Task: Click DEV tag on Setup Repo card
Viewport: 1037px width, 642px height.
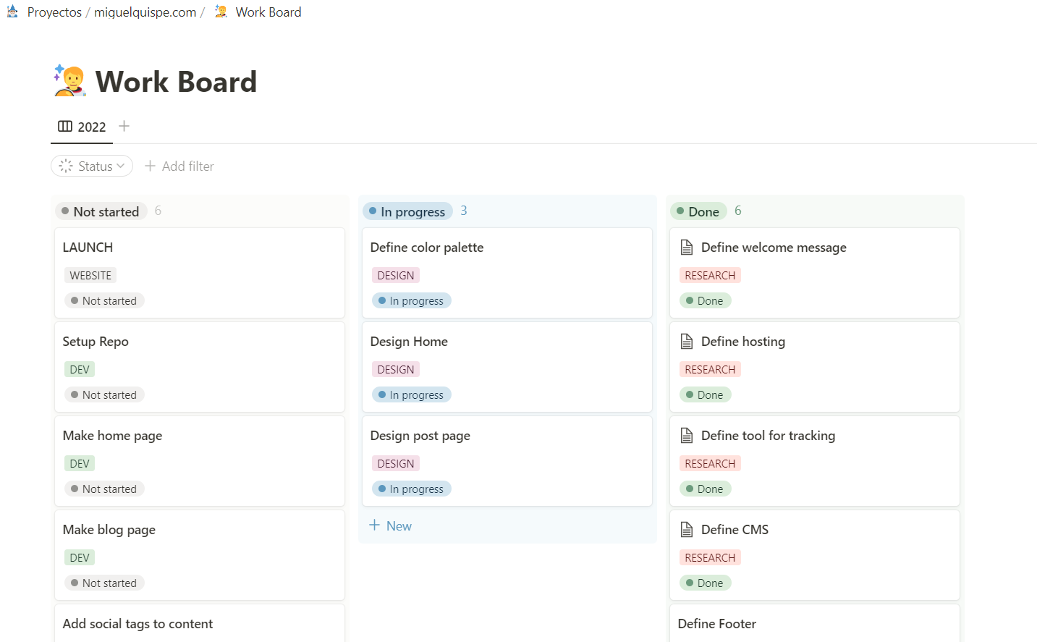Action: [x=80, y=370]
